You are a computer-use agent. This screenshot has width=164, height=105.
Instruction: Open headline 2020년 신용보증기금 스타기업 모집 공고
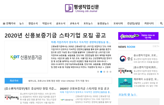[x=55, y=35]
